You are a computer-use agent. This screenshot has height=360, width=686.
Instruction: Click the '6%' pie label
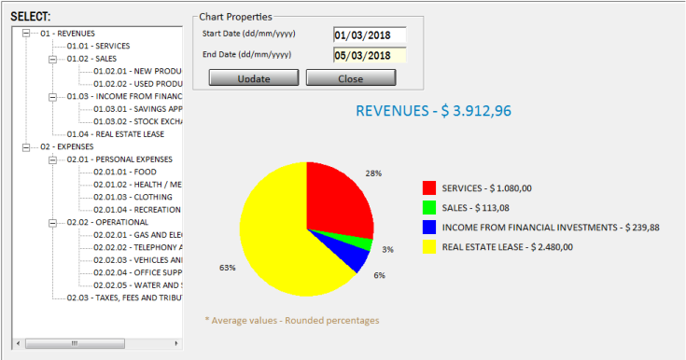click(379, 275)
